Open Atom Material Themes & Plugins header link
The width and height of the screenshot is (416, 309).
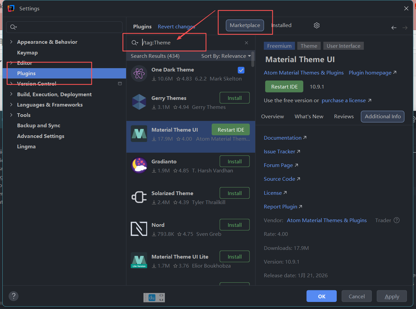pyautogui.click(x=304, y=72)
